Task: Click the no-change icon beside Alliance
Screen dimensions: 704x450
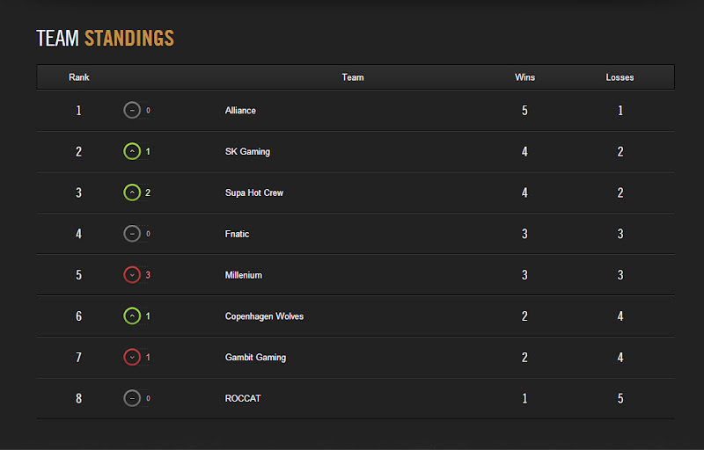Action: (x=132, y=110)
